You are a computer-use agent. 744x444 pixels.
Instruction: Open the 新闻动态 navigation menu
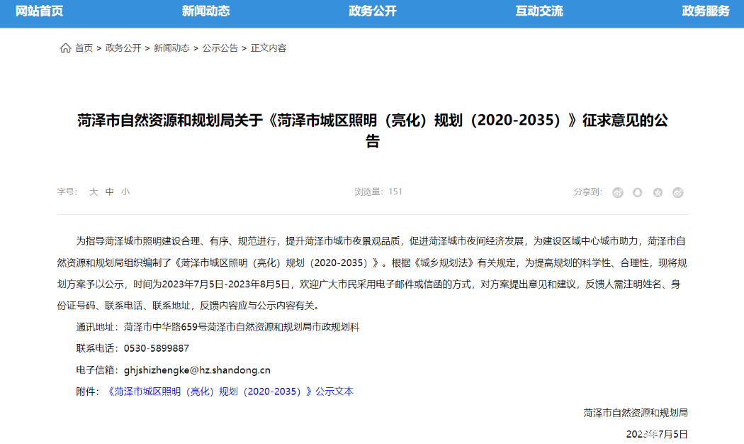tap(205, 11)
